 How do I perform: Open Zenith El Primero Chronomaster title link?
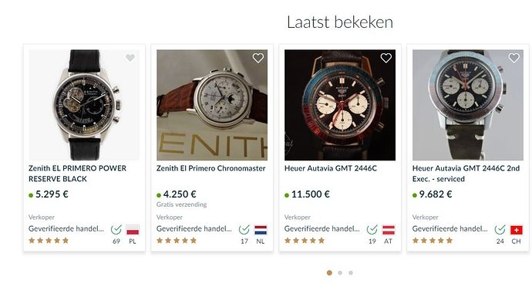210,168
